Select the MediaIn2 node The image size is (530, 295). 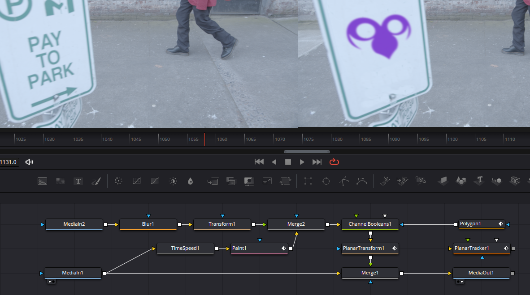coord(74,224)
